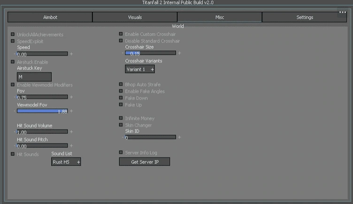Viewport: 353px width, 204px height.
Task: Increase Crosshair Size with plus button
Action: pyautogui.click(x=179, y=53)
